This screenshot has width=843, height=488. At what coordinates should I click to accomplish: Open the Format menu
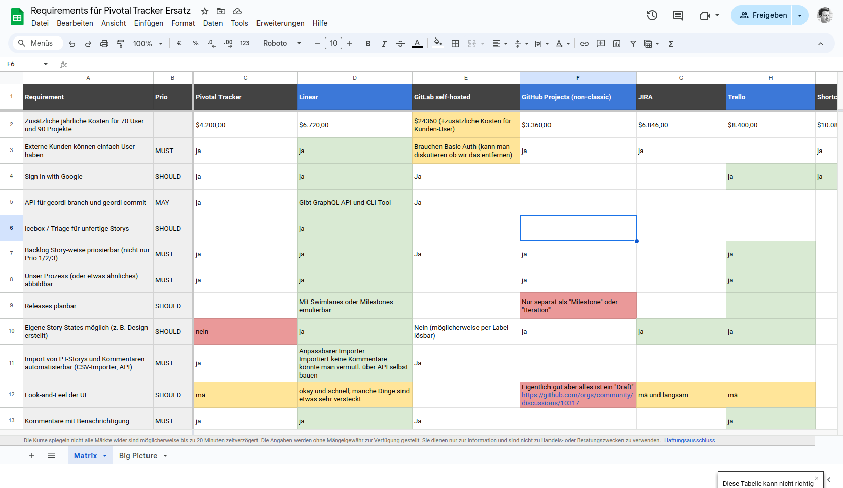click(183, 23)
